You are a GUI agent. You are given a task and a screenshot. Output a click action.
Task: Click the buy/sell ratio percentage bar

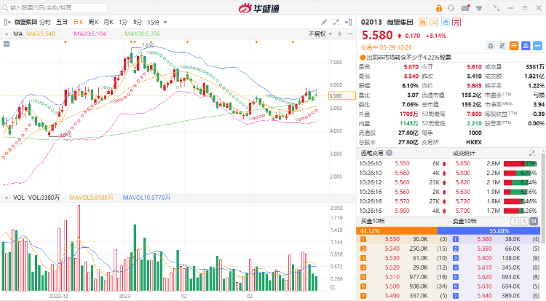451,230
